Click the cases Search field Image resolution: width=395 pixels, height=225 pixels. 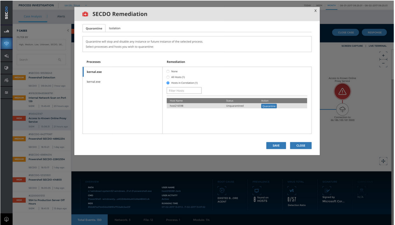(41, 60)
